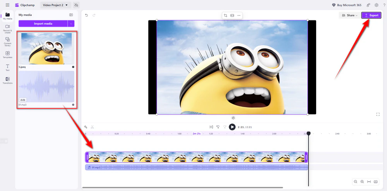The height and width of the screenshot is (191, 387).
Task: Open the more options ellipsis menu
Action: click(x=239, y=15)
